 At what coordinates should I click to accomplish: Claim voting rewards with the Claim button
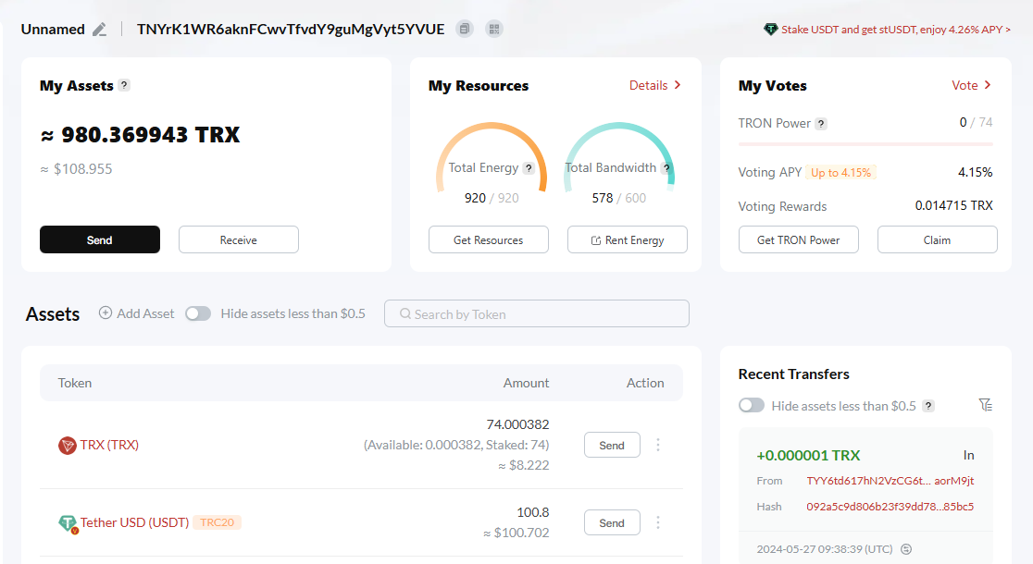click(x=937, y=239)
